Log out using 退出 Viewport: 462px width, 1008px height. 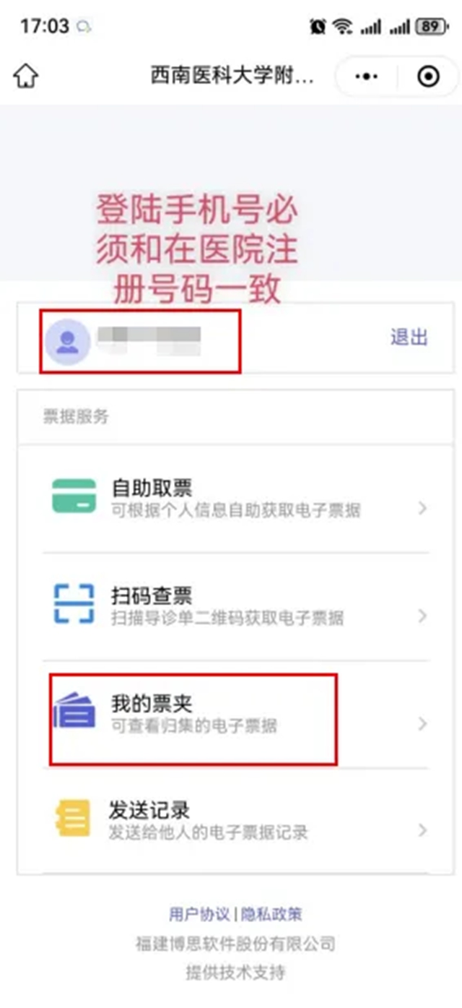409,337
